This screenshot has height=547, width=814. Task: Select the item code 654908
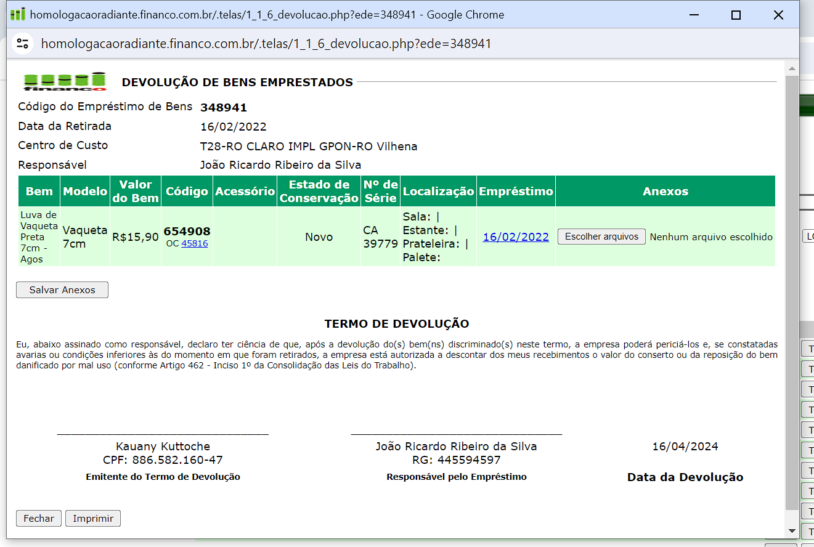click(187, 231)
